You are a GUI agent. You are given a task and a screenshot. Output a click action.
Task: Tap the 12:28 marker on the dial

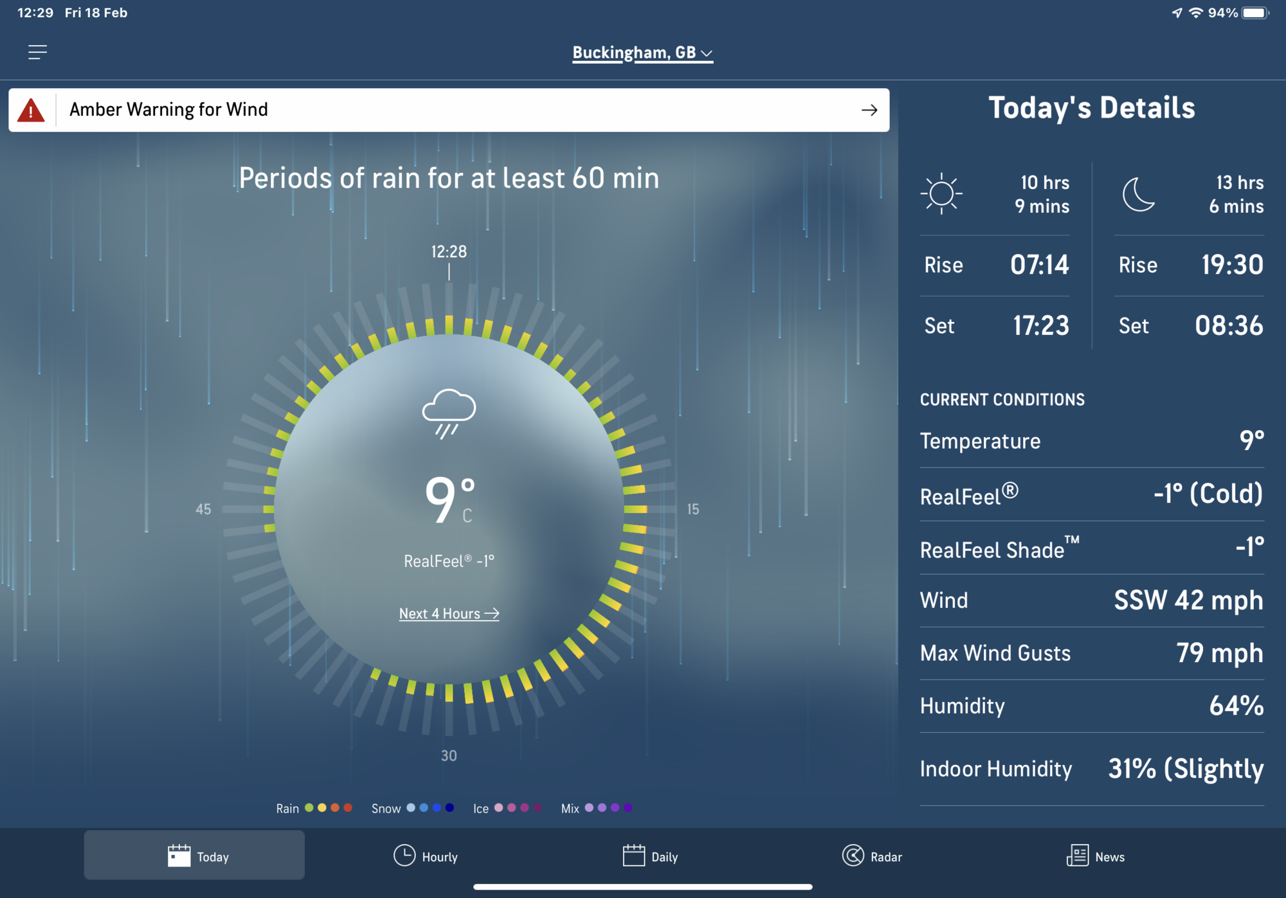449,252
